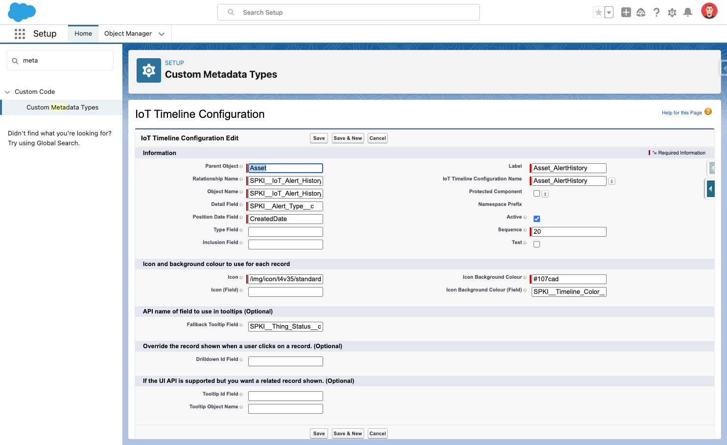Switch to the Home tab
Viewport: 727px width, 445px height.
coord(83,34)
